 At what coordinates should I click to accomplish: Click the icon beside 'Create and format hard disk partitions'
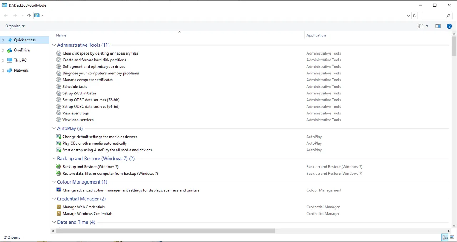click(59, 60)
